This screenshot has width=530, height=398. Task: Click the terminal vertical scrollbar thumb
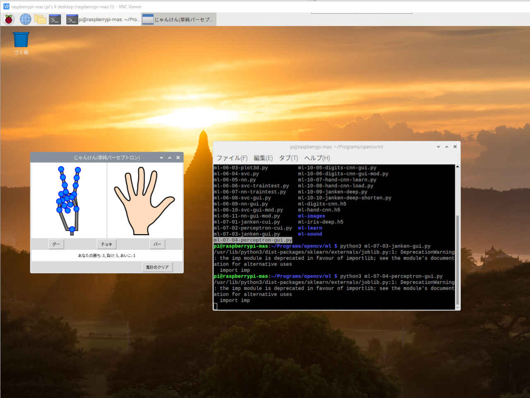[458, 260]
